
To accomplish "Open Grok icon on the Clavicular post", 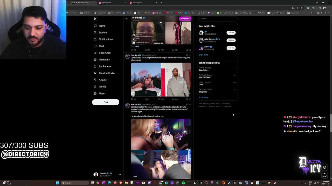I will tap(187, 104).
